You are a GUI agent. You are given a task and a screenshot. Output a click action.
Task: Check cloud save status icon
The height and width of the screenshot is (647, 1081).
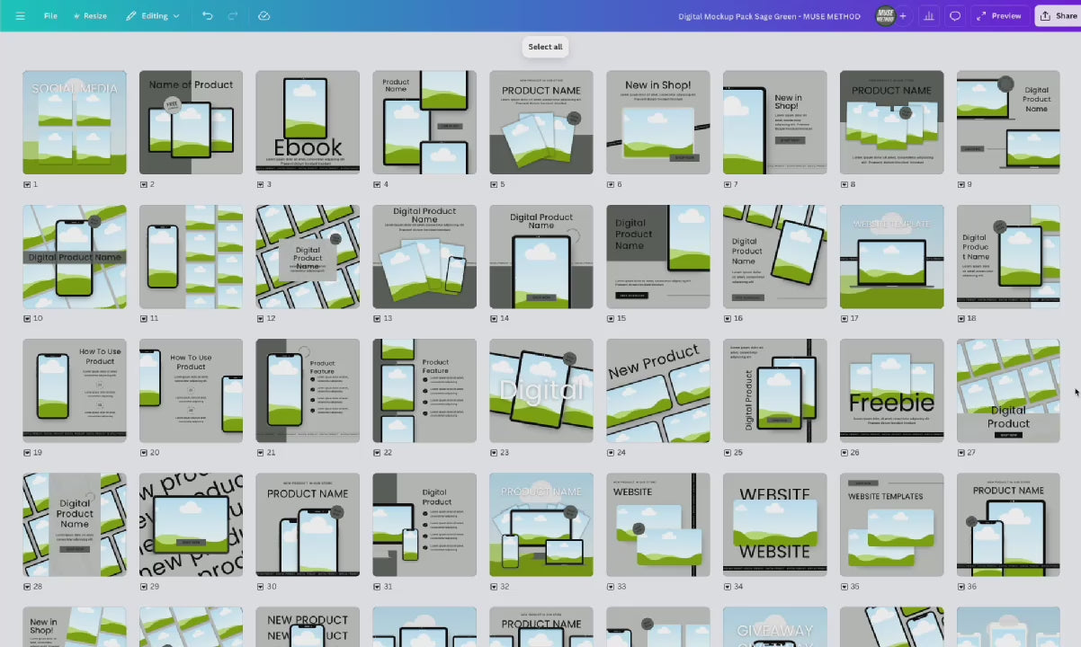pyautogui.click(x=264, y=16)
